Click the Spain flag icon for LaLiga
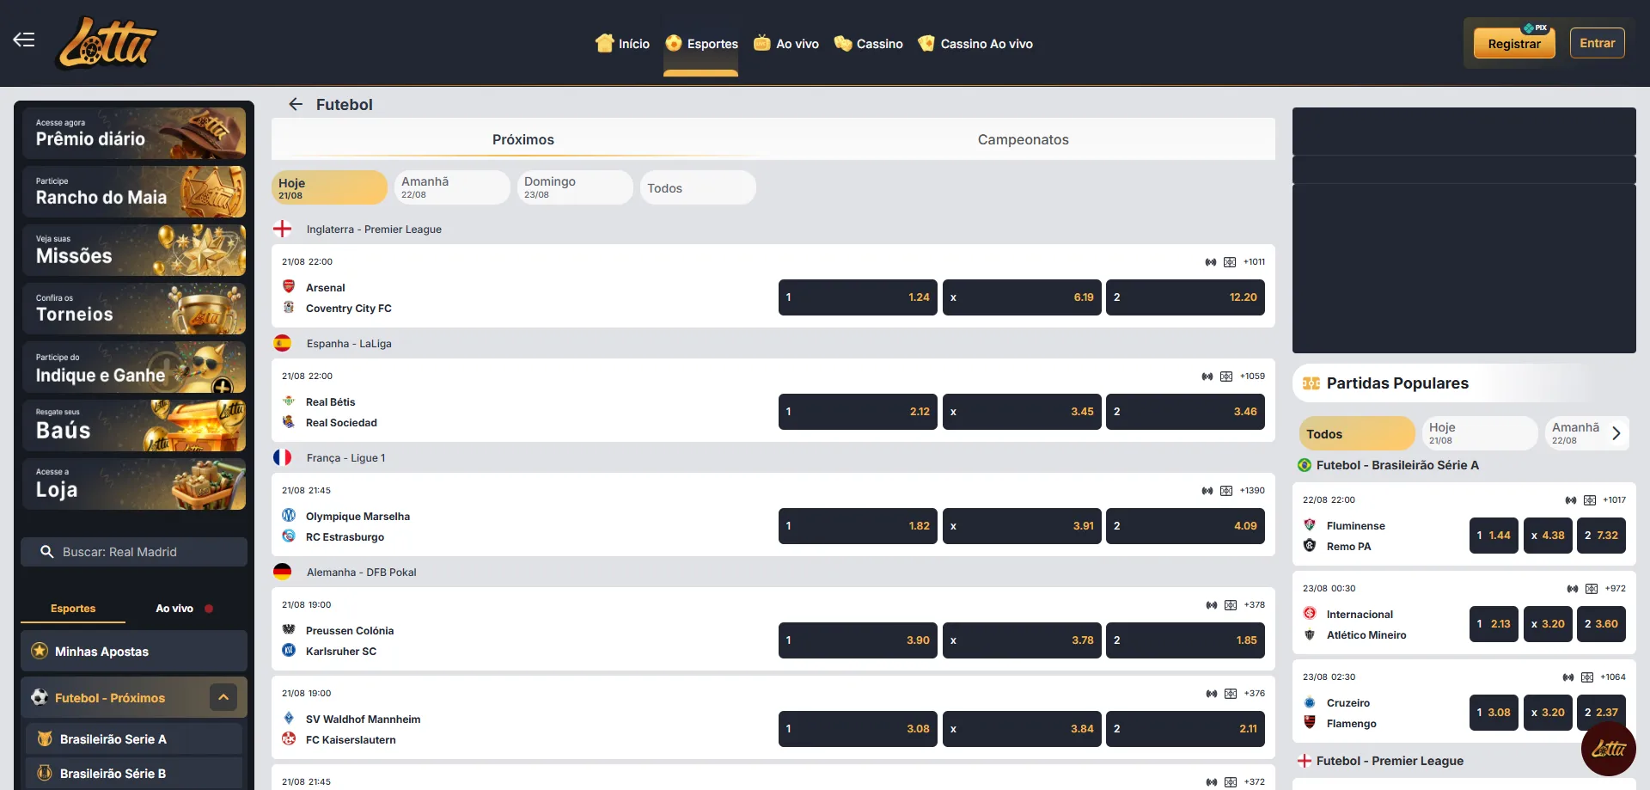 tap(282, 344)
